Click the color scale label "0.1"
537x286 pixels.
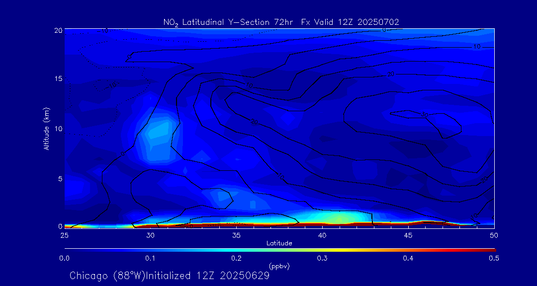coord(150,259)
